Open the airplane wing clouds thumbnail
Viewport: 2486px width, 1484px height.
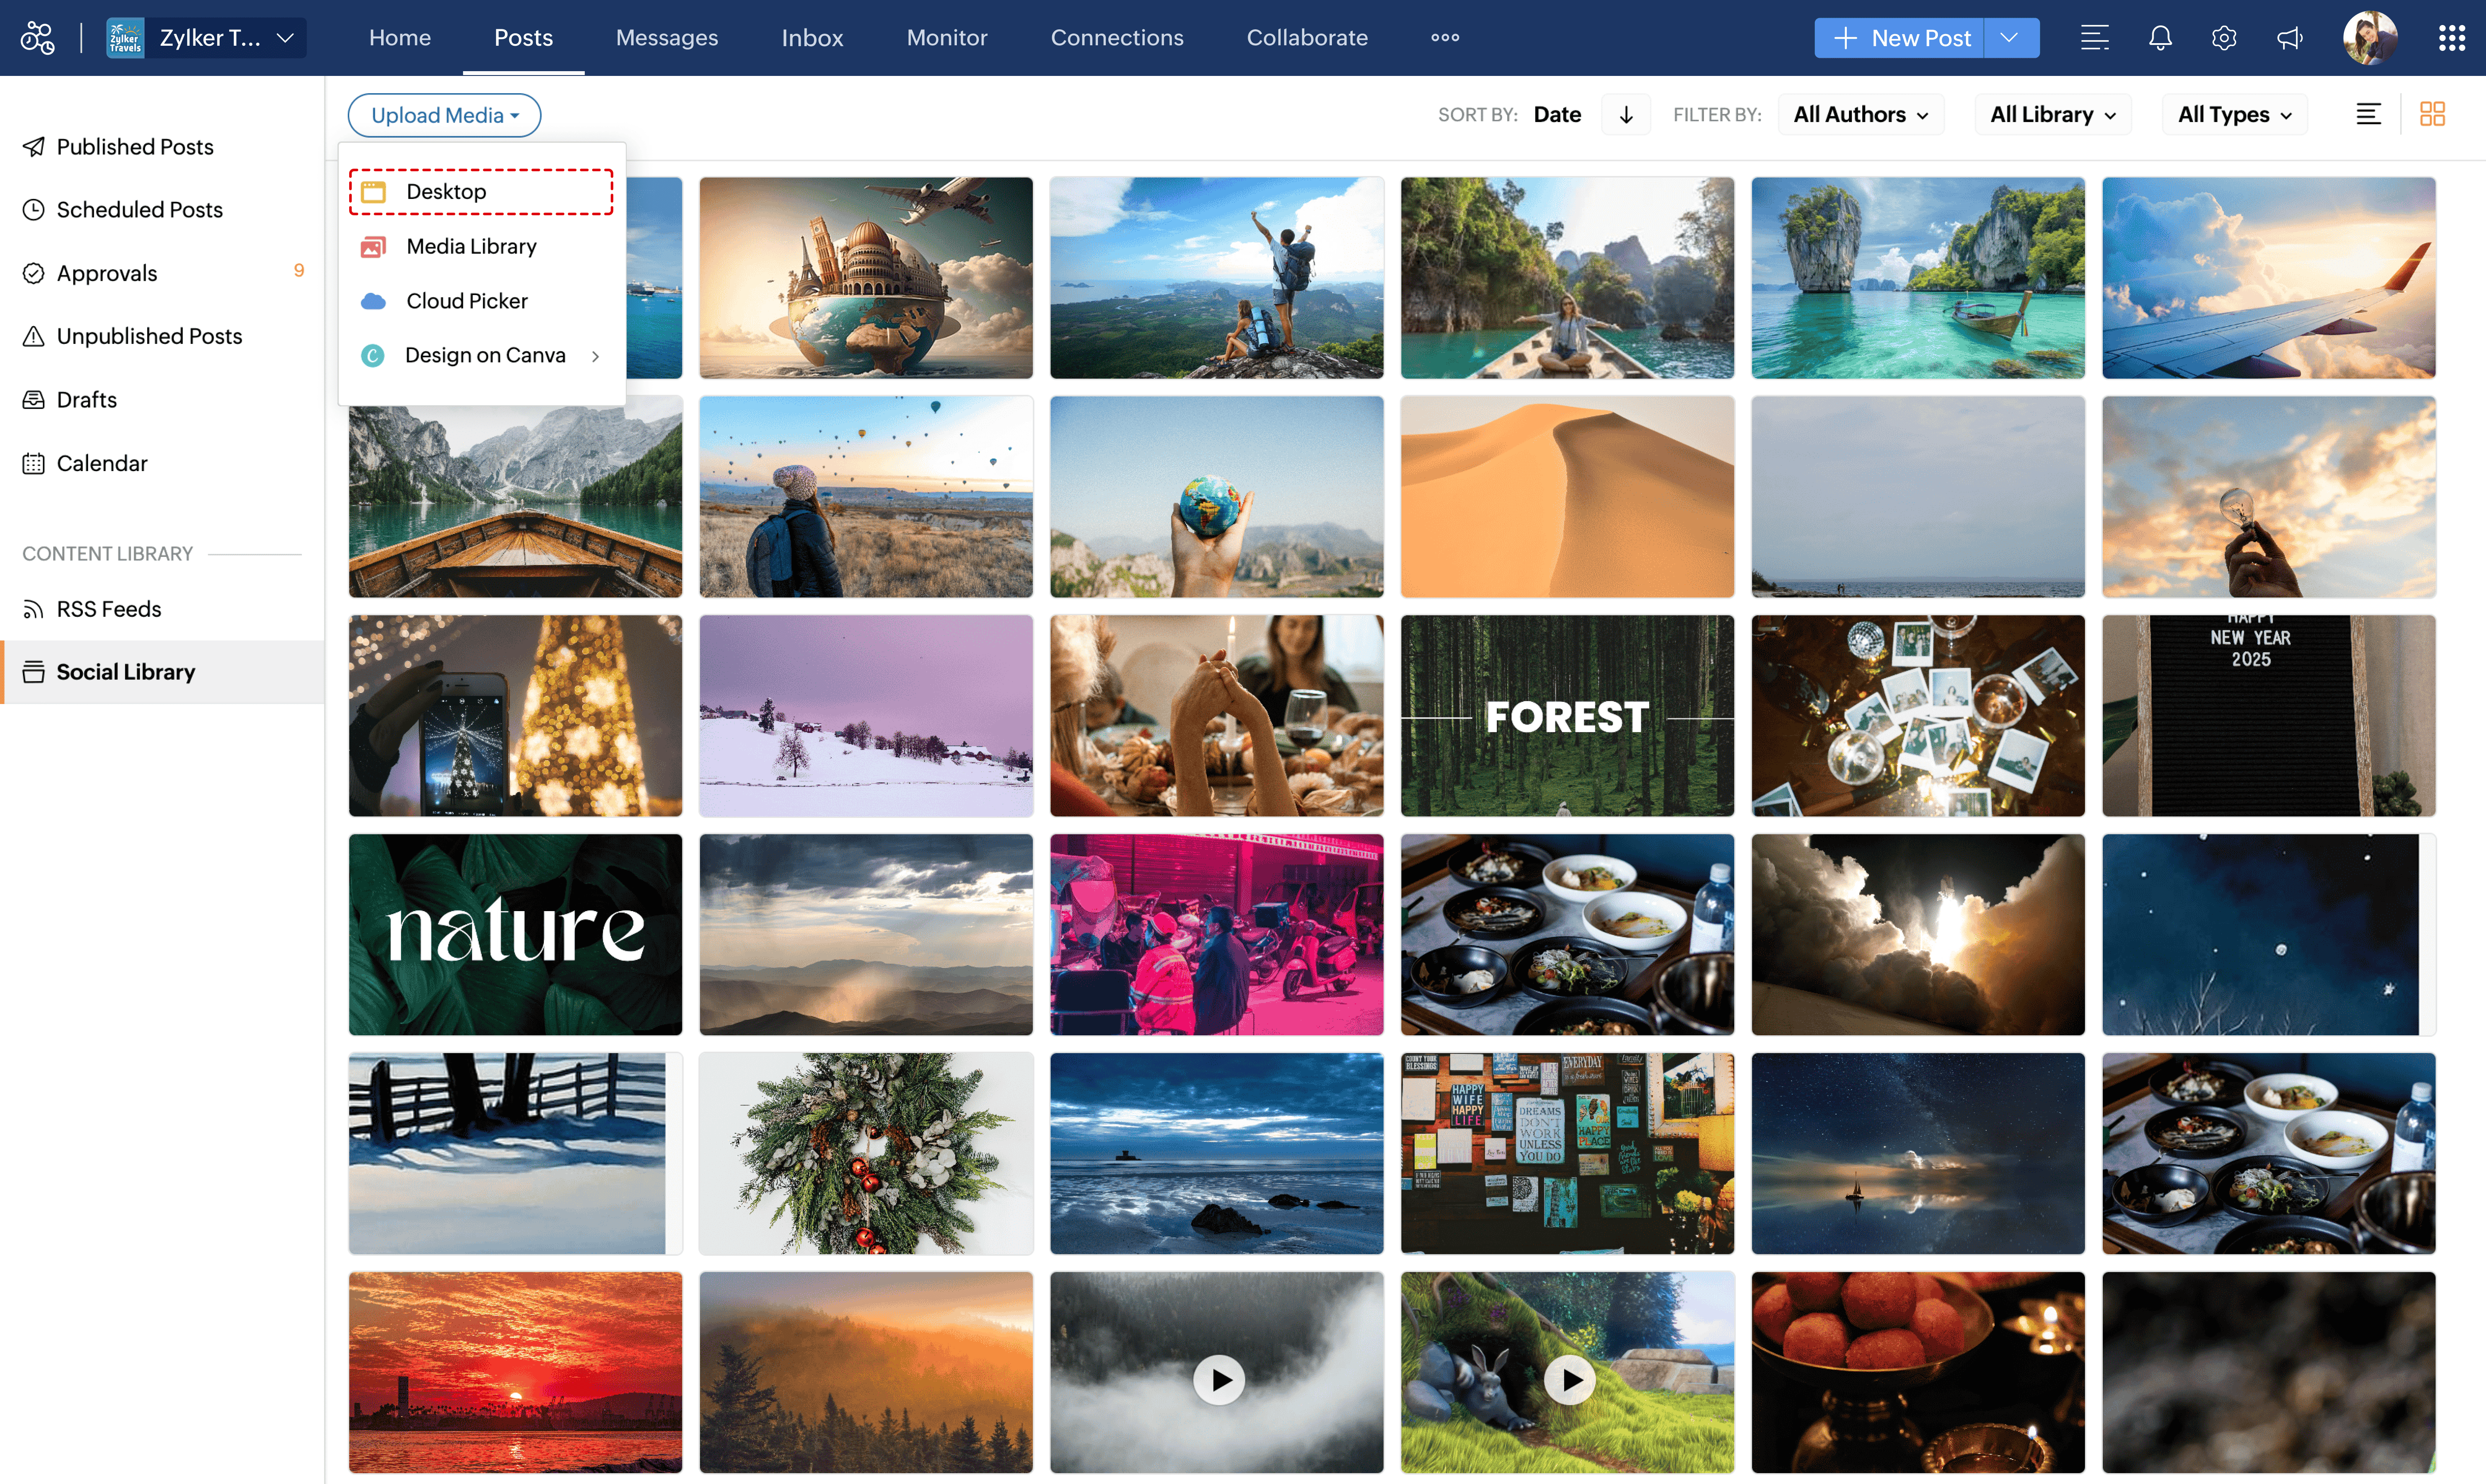pyautogui.click(x=2268, y=278)
